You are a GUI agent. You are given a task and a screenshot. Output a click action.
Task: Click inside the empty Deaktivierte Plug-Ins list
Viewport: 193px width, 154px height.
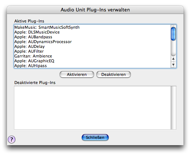(92, 108)
